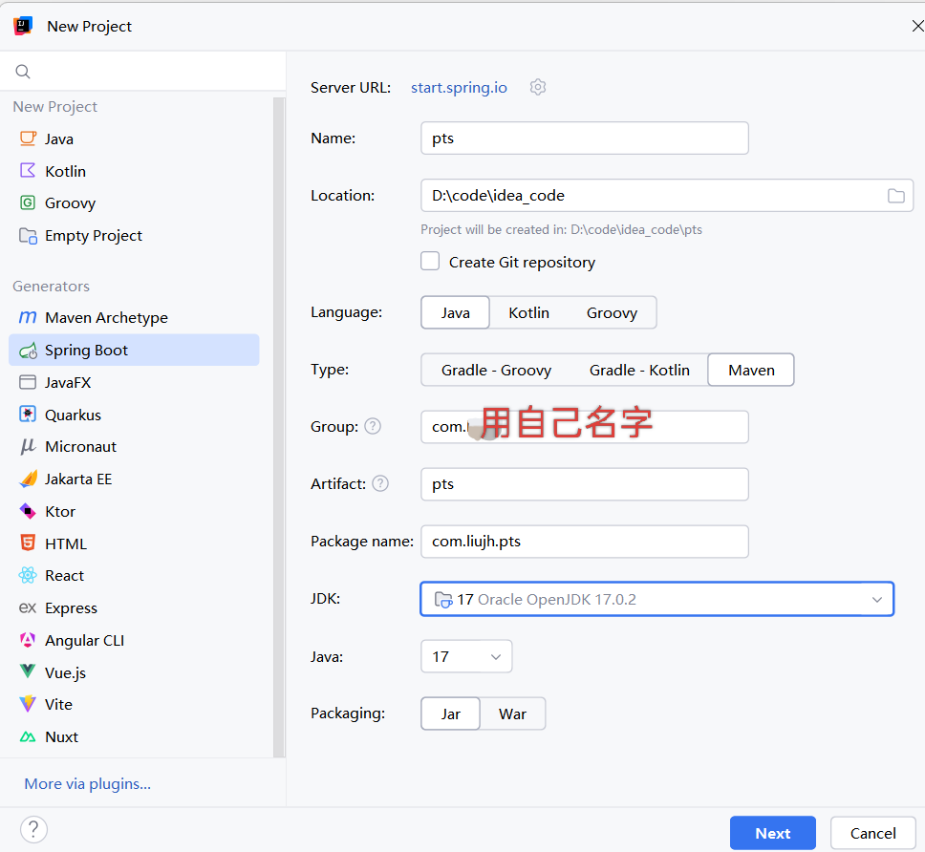Select Kotlin as language

pos(529,312)
